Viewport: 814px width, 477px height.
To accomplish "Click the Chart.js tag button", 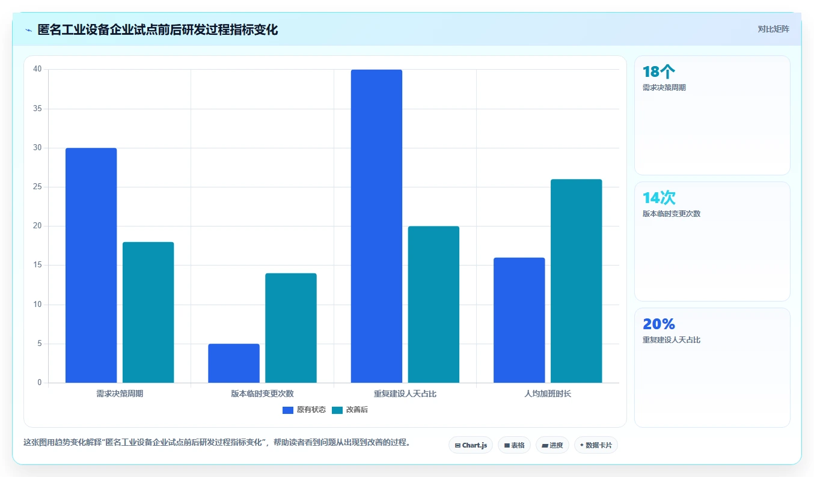I will click(471, 445).
